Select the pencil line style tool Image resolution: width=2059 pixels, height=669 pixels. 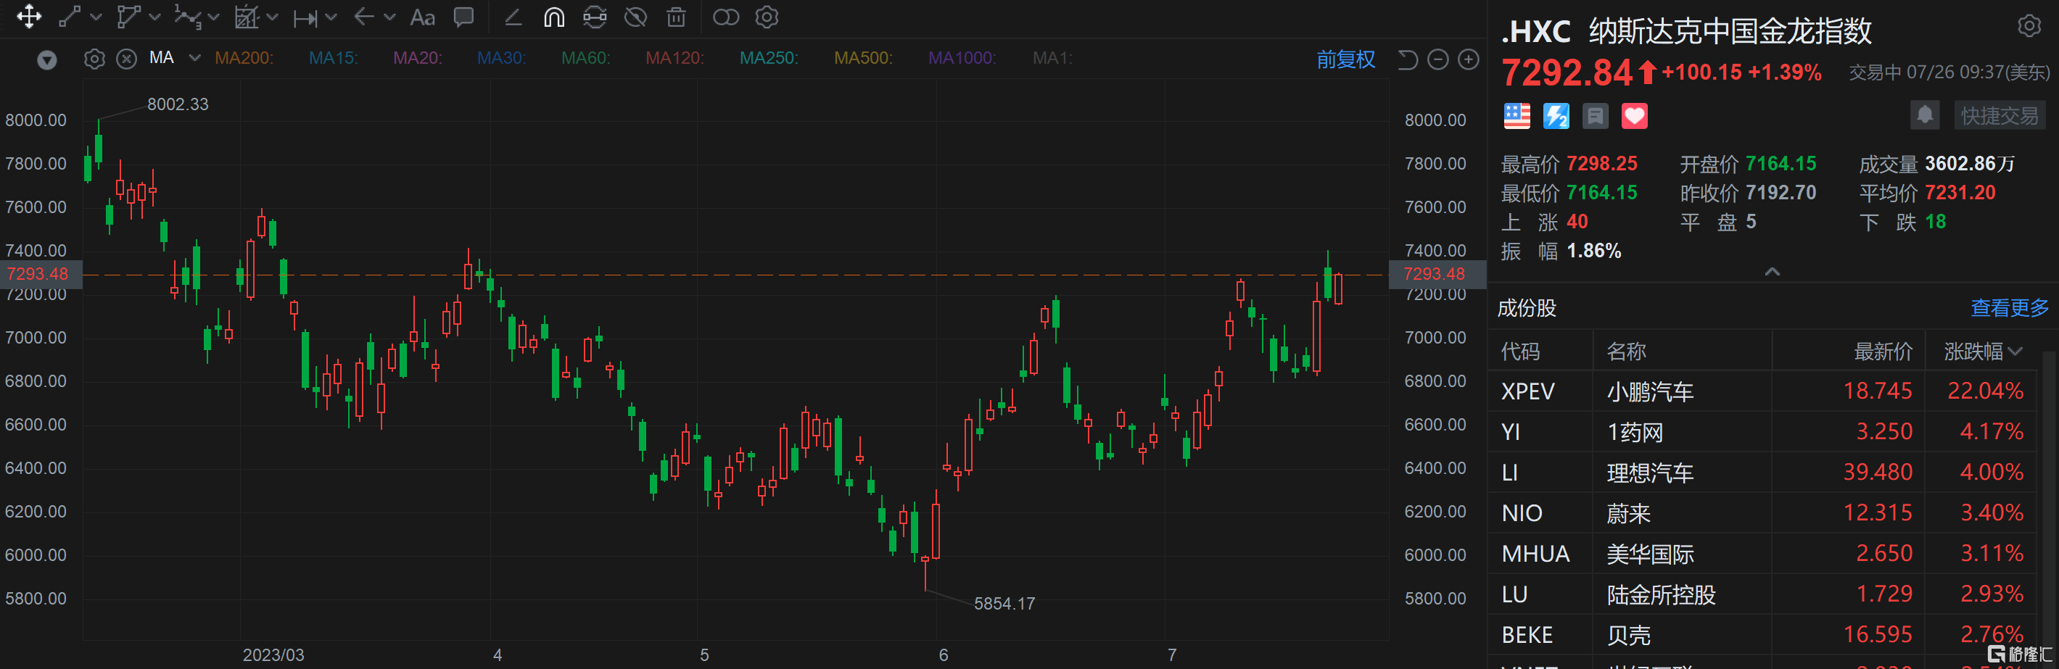tap(513, 17)
